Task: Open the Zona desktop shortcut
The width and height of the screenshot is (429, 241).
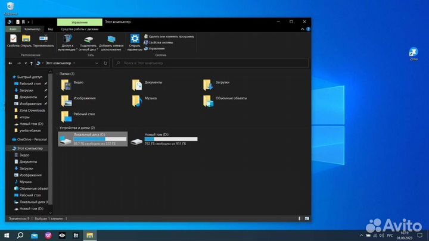Action: (414, 54)
